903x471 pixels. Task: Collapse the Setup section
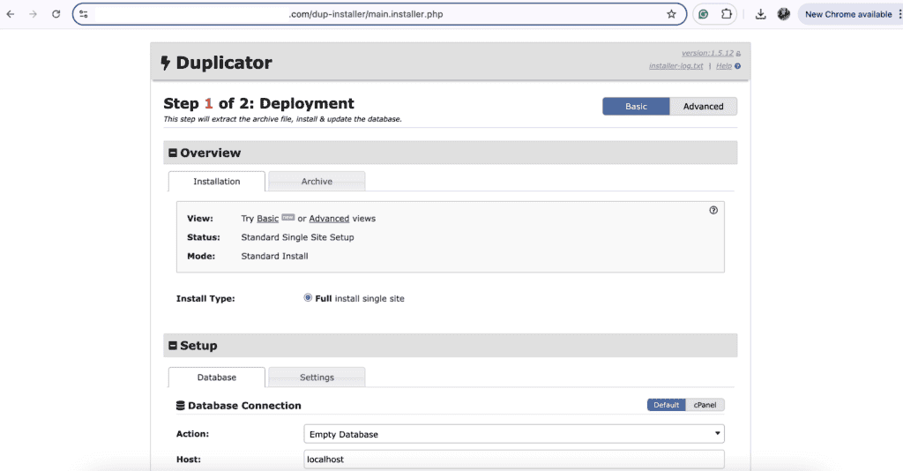173,346
